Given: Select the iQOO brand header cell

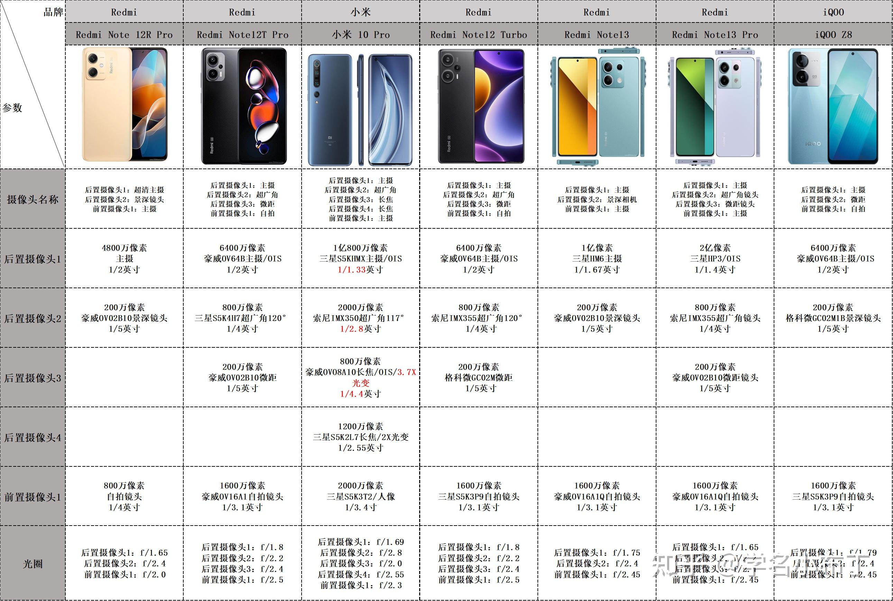Looking at the screenshot, I should point(833,11).
